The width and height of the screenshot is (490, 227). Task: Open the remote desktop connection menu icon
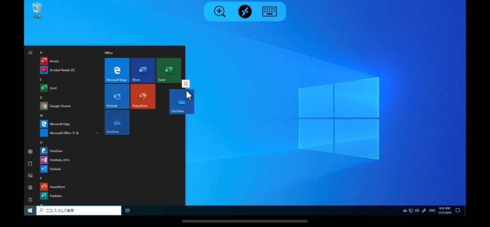[x=245, y=11]
